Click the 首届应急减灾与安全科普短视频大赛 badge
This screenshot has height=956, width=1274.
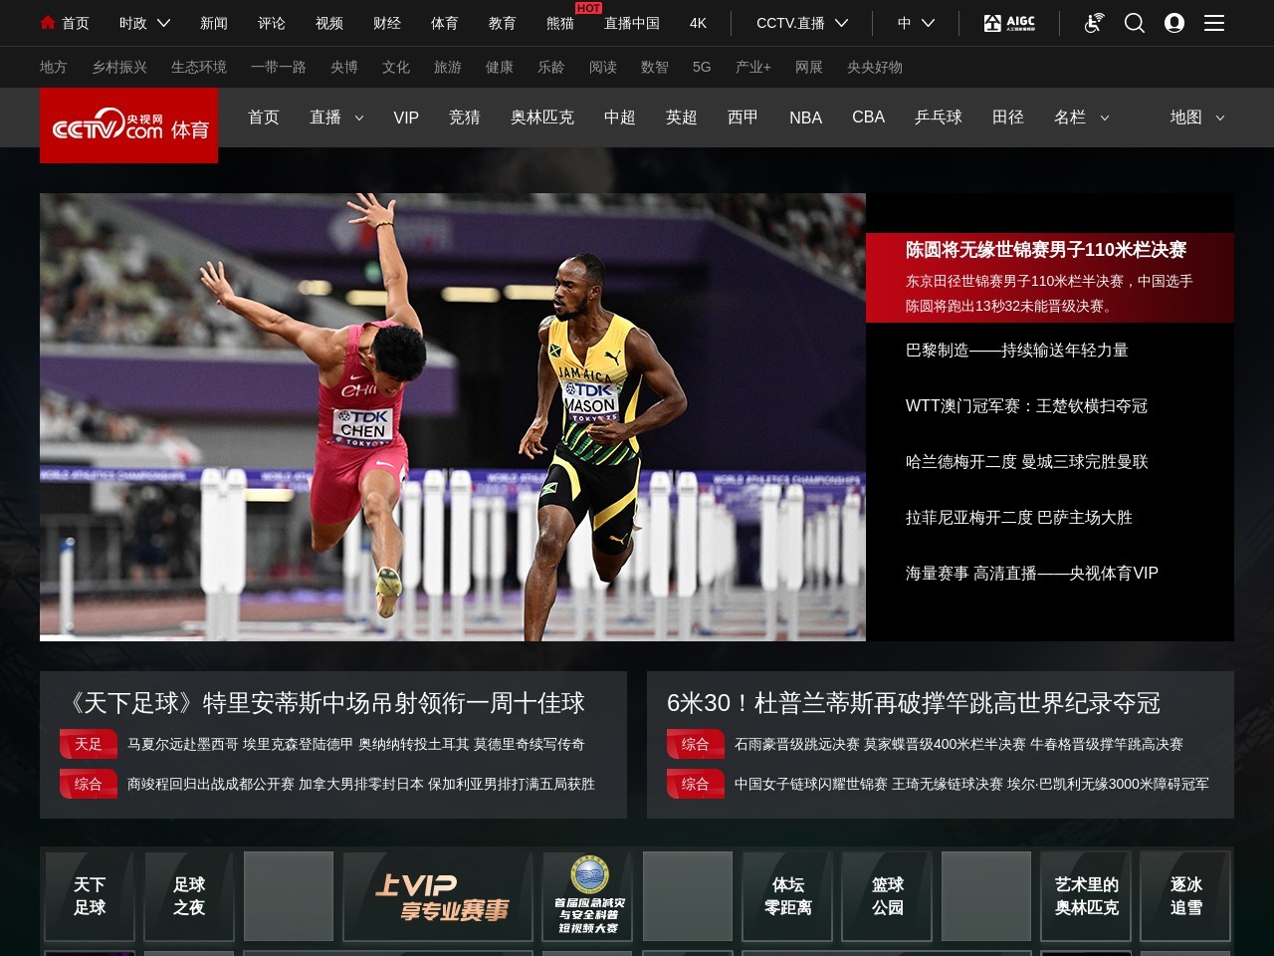587,895
